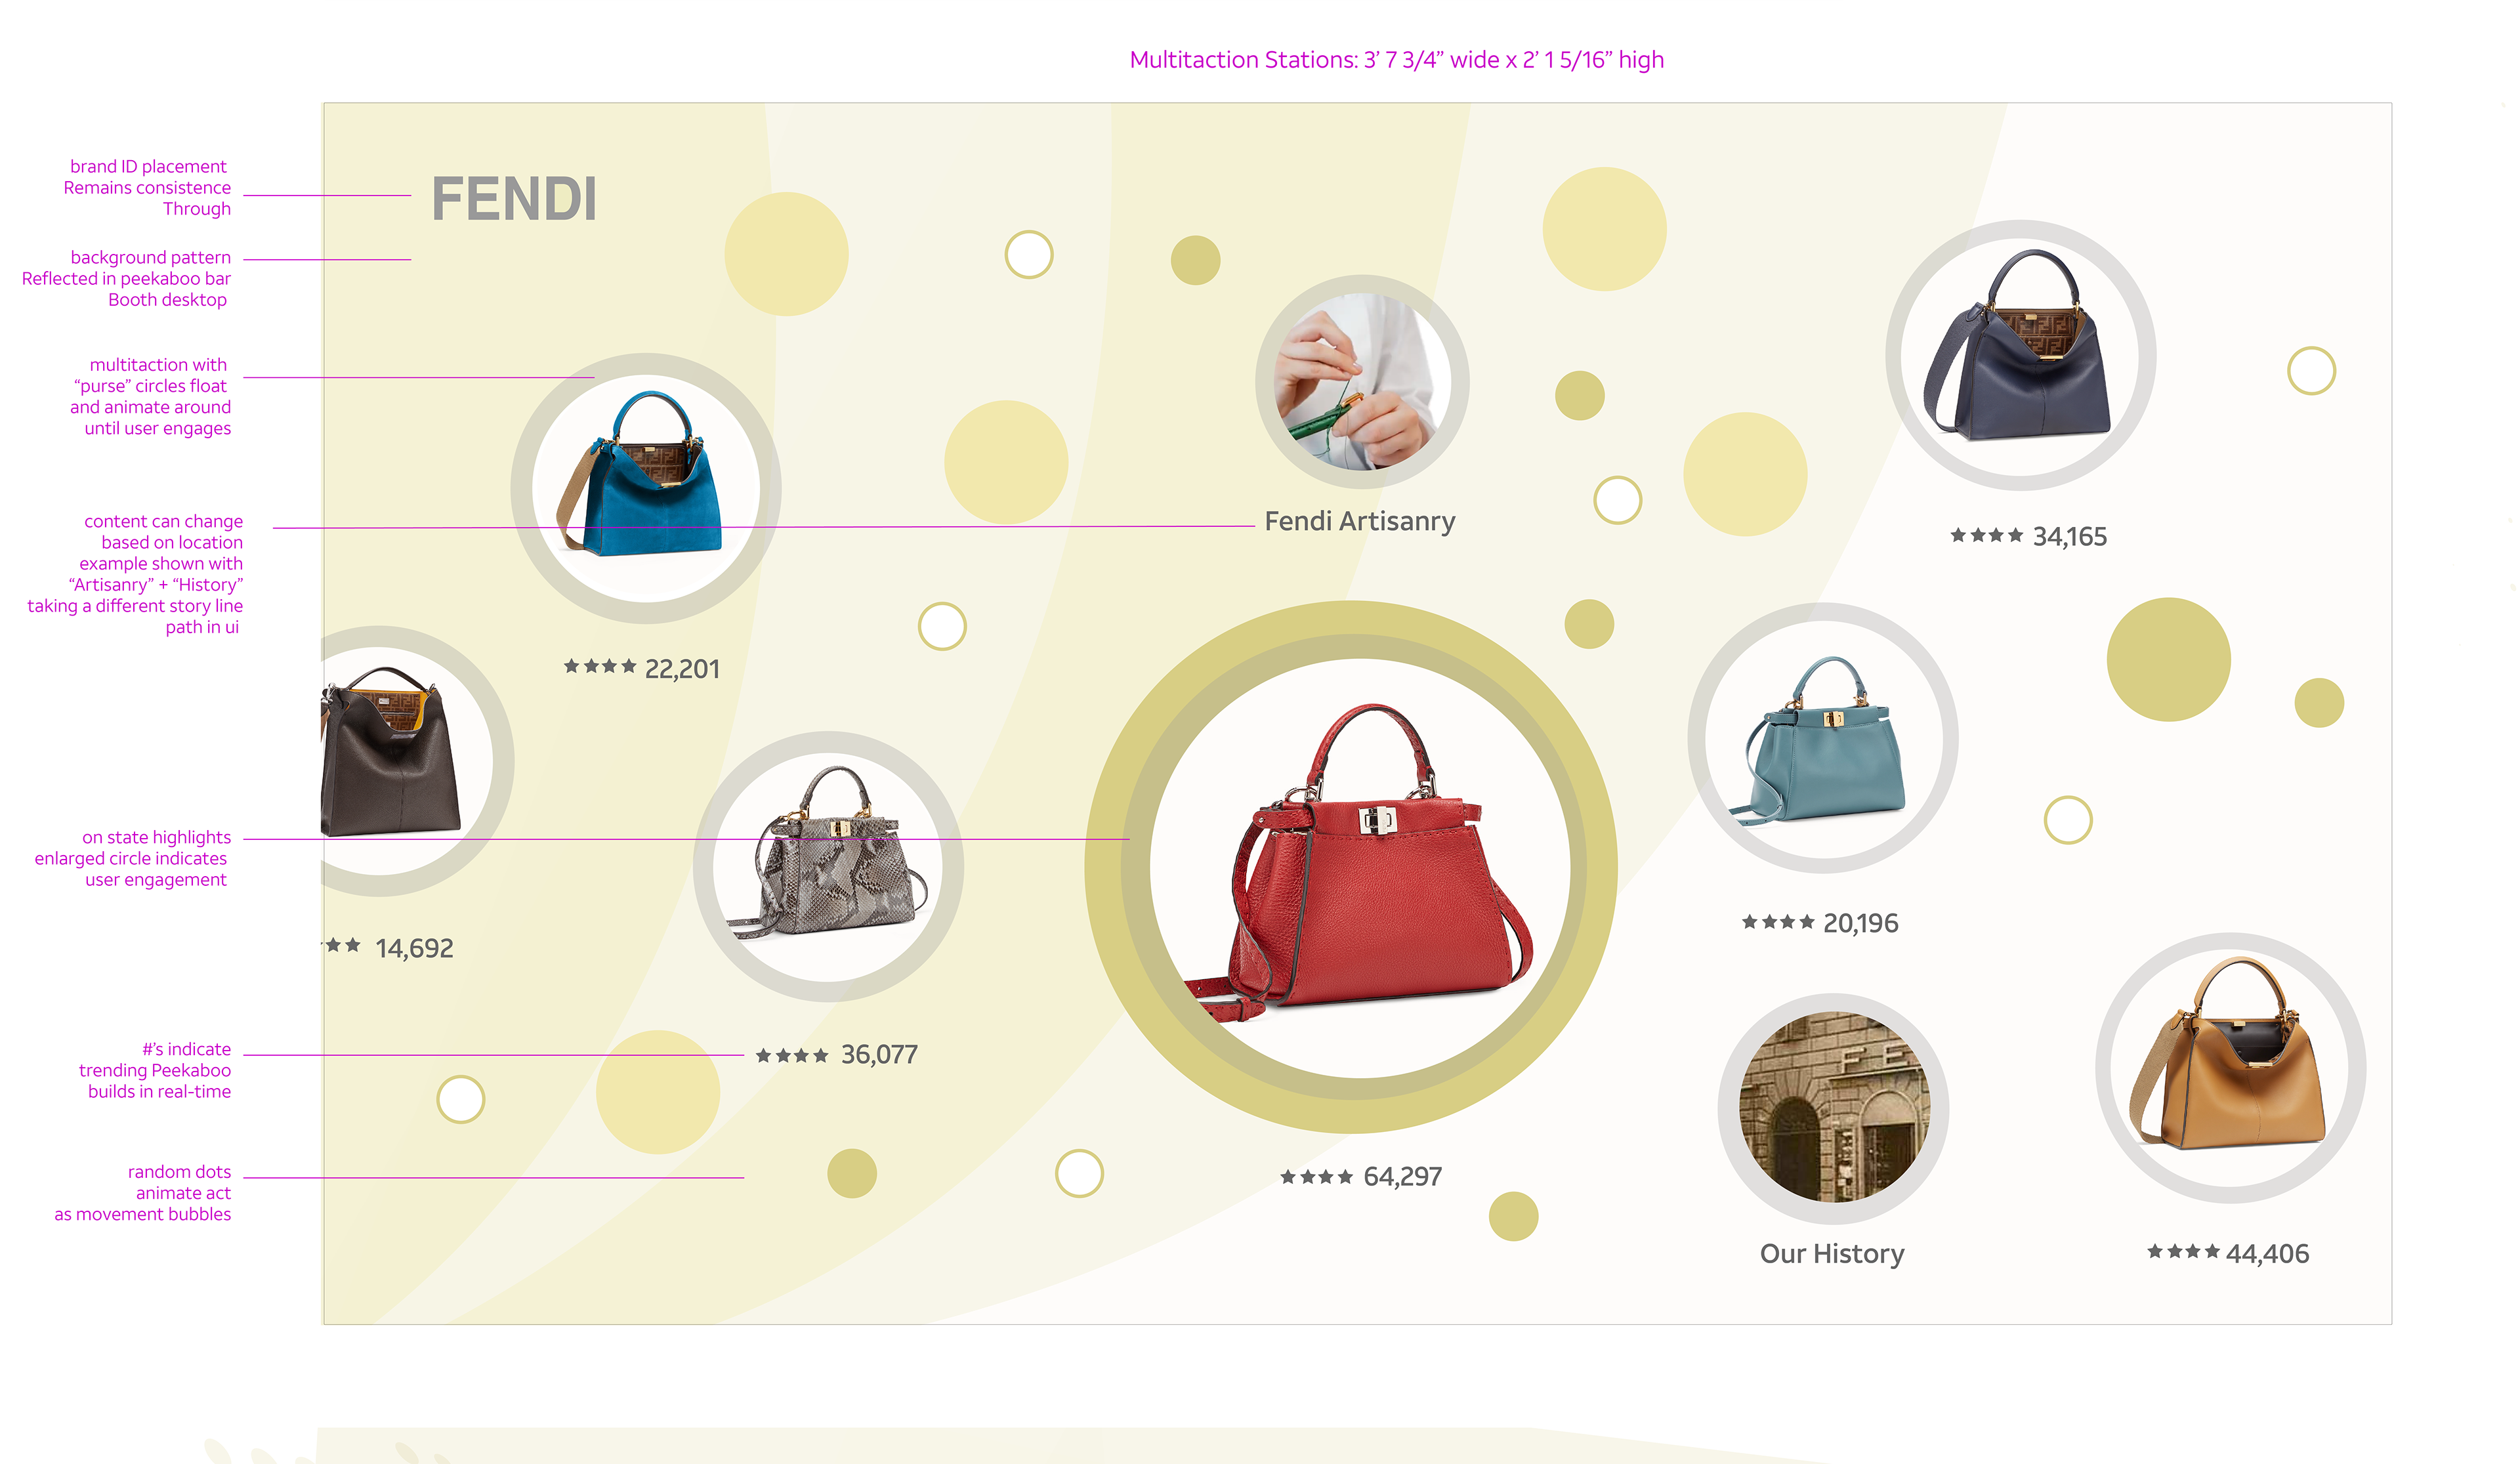Click the Fendi Artisanry label
2520x1464 pixels.
pos(1360,521)
